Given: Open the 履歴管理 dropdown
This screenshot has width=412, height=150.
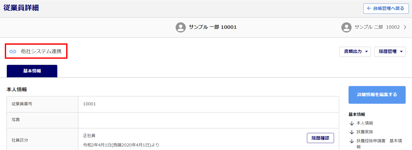Looking at the screenshot, I should pyautogui.click(x=390, y=52).
